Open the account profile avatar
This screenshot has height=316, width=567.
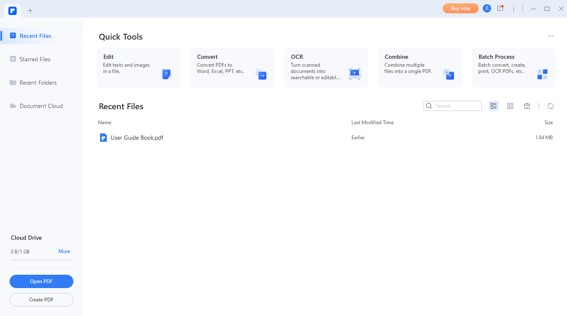(487, 8)
